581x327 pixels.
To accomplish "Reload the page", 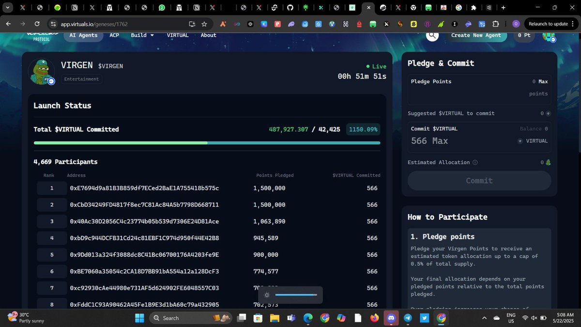I will [x=37, y=24].
